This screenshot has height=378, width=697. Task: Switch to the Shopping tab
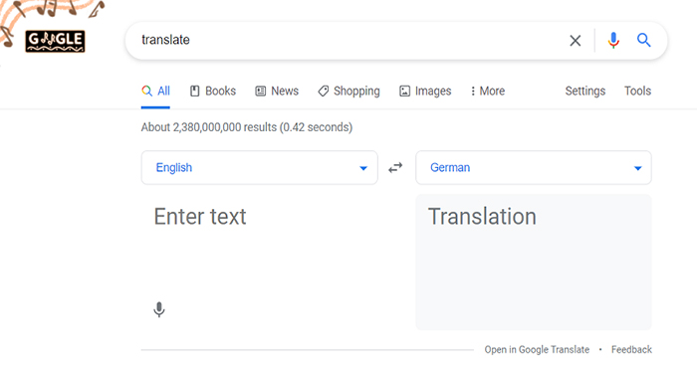point(348,92)
